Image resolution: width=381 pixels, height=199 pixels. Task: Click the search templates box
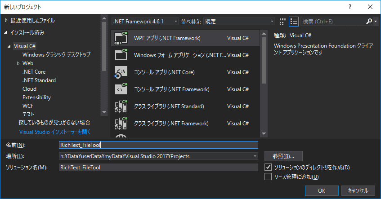[x=333, y=22]
